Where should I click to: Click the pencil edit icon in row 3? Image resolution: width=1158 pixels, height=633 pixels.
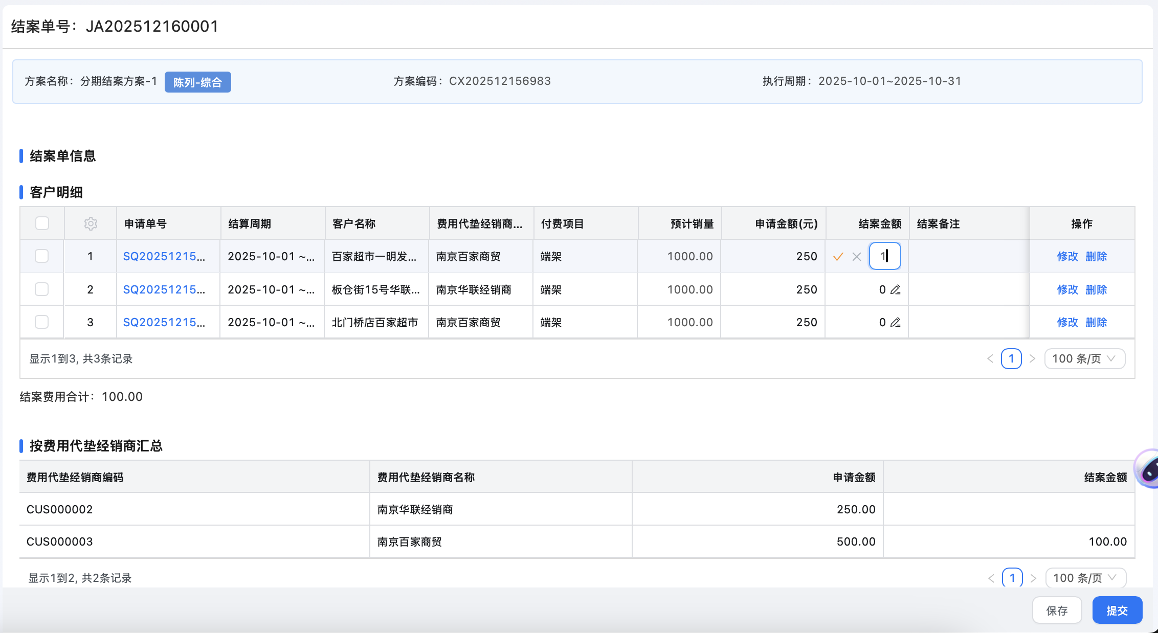[895, 323]
